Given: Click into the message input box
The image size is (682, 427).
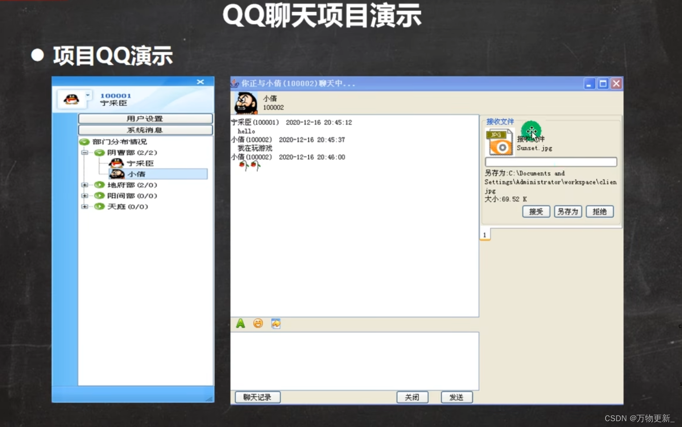Looking at the screenshot, I should (355, 361).
